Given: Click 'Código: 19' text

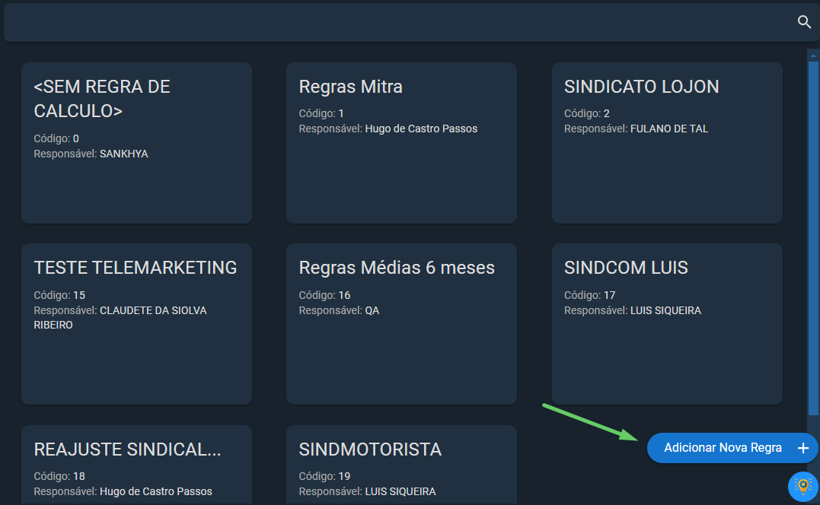Looking at the screenshot, I should pos(325,476).
